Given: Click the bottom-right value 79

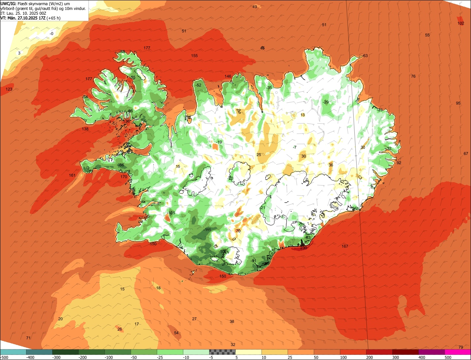Looking at the screenshot, I should (x=461, y=347).
